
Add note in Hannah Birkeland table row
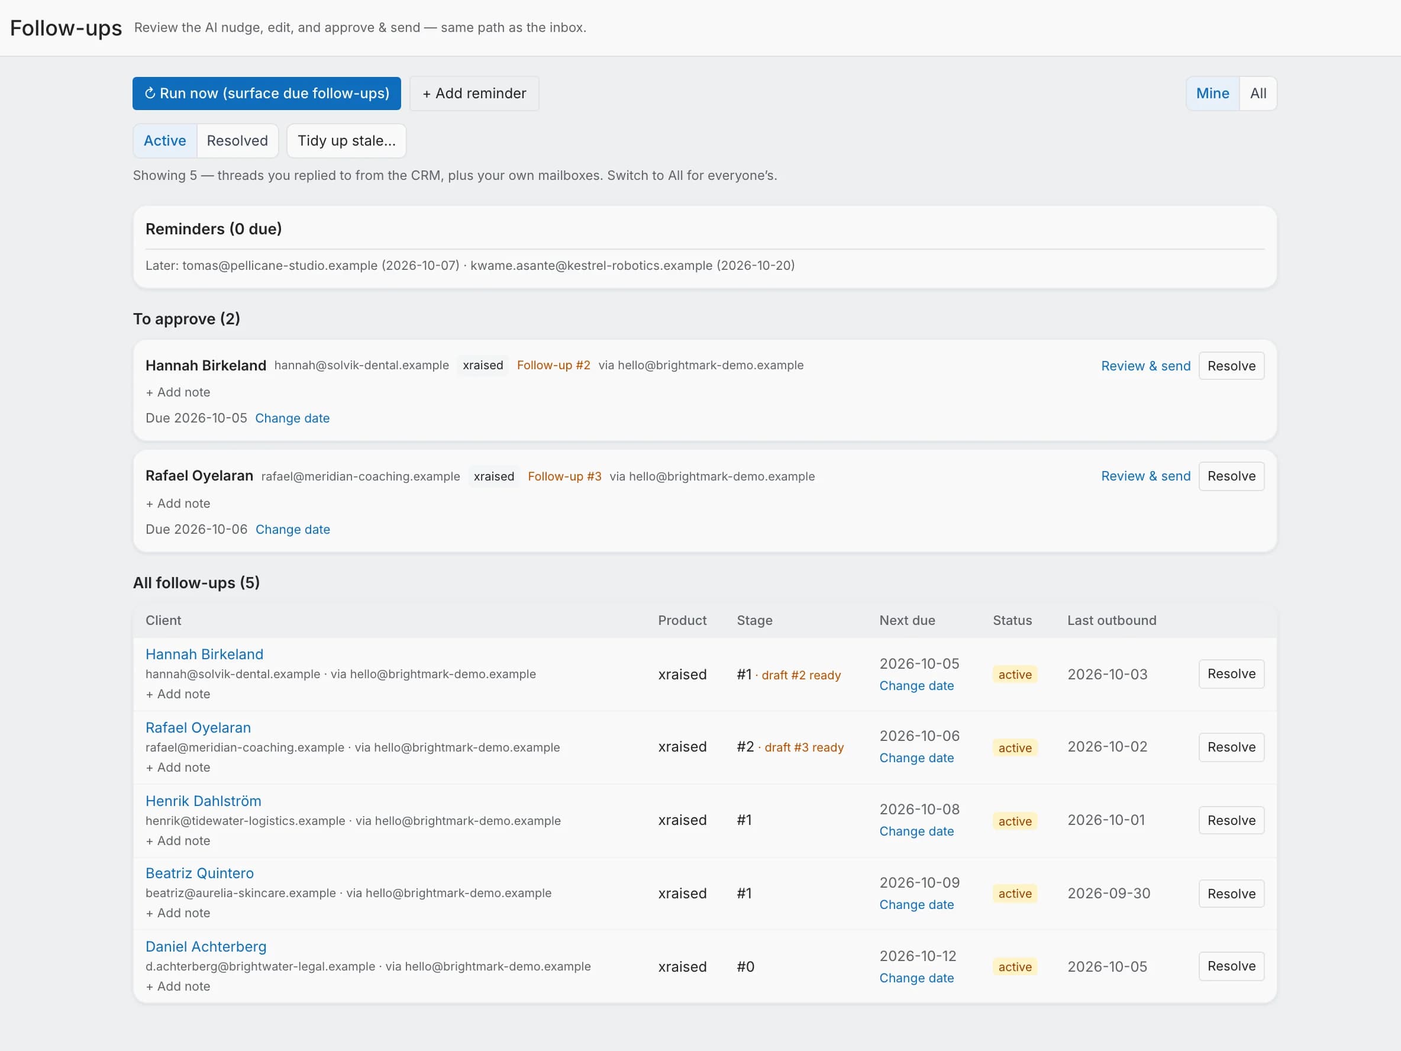(x=178, y=694)
